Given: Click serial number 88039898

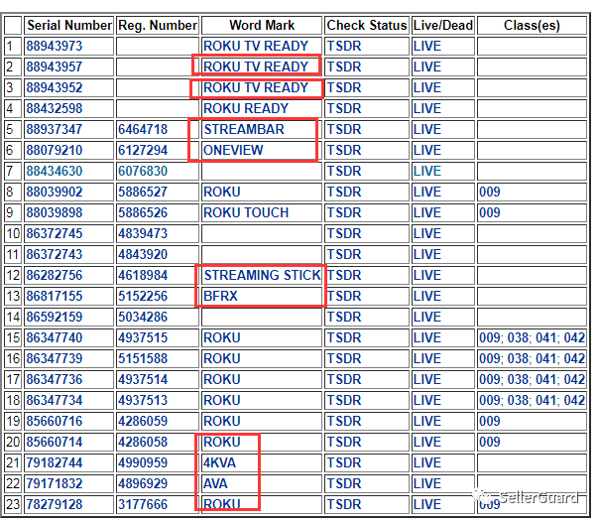Looking at the screenshot, I should click(x=55, y=212).
